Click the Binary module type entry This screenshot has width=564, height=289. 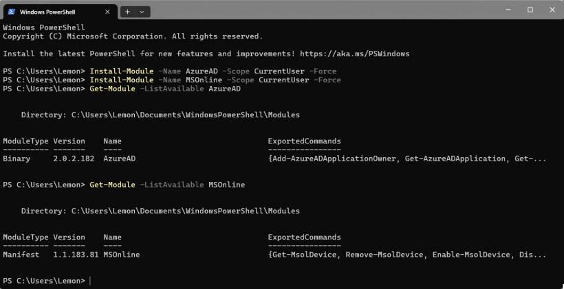click(17, 159)
